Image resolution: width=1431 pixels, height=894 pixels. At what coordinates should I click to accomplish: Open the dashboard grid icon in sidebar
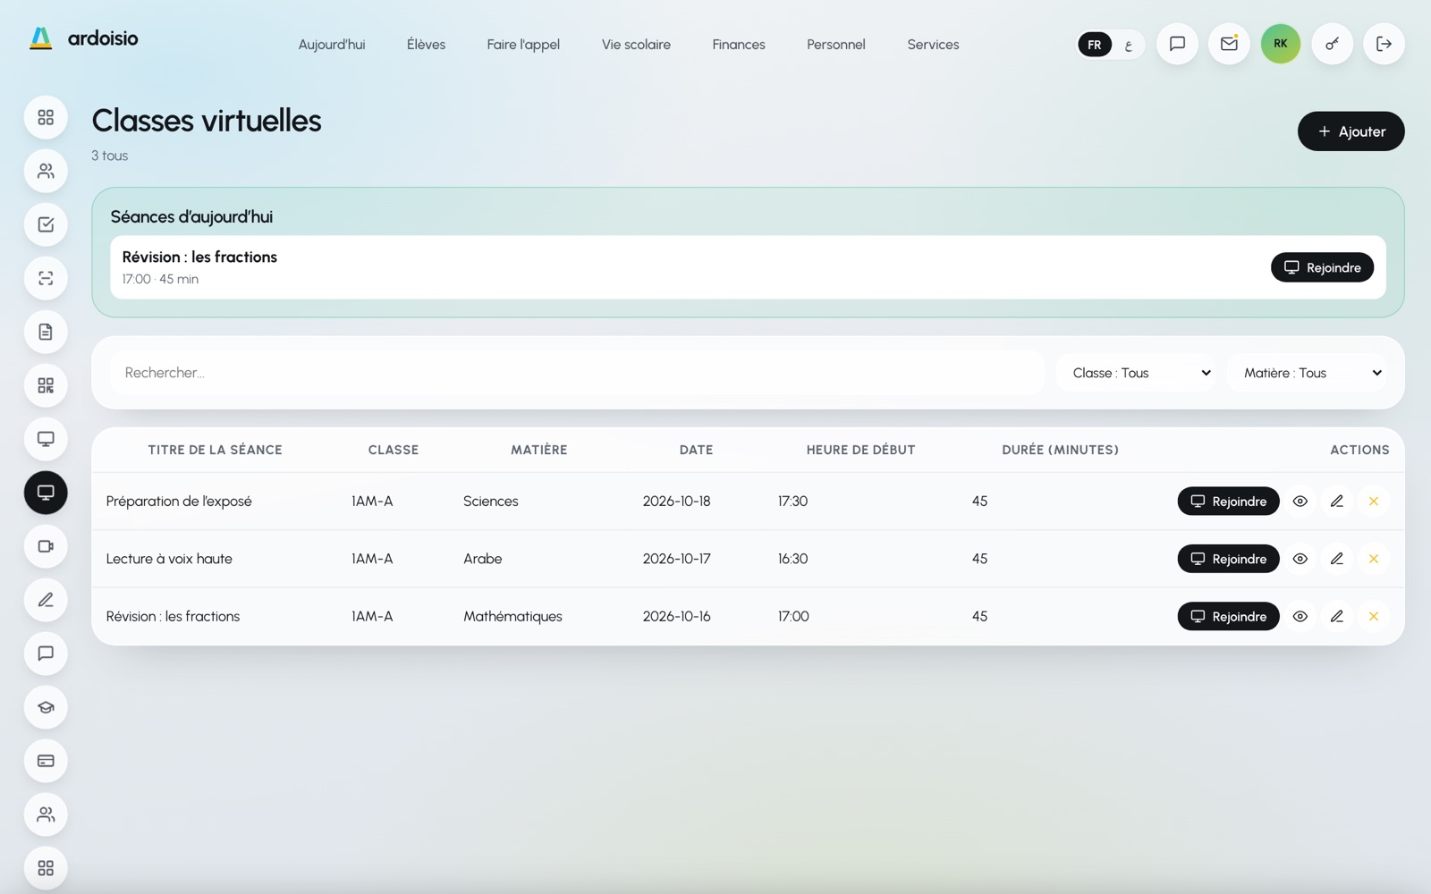[46, 117]
